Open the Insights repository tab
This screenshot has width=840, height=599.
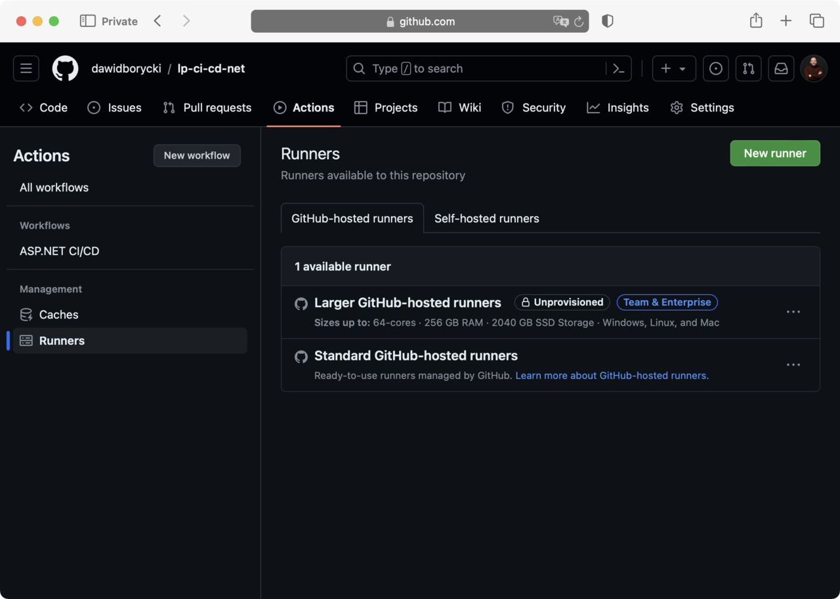[618, 108]
